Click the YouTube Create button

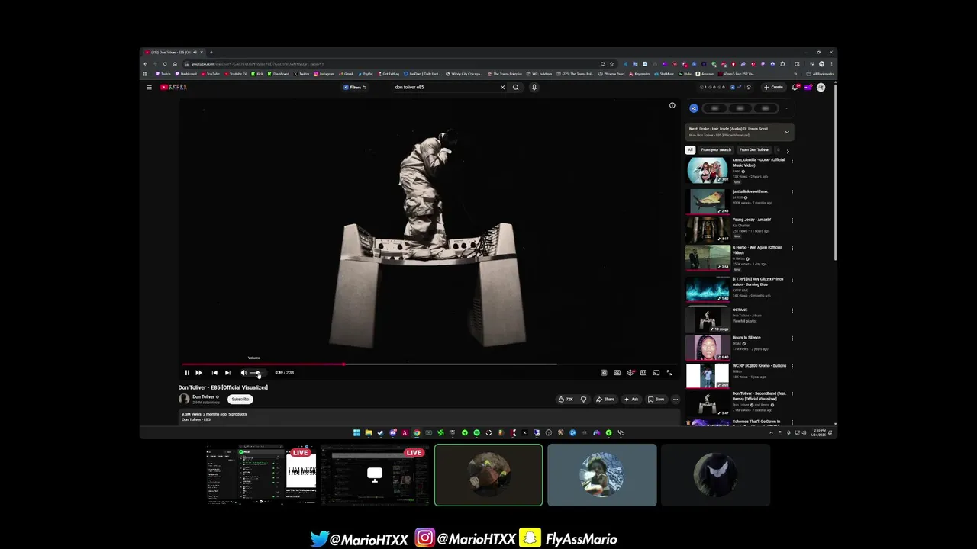774,88
